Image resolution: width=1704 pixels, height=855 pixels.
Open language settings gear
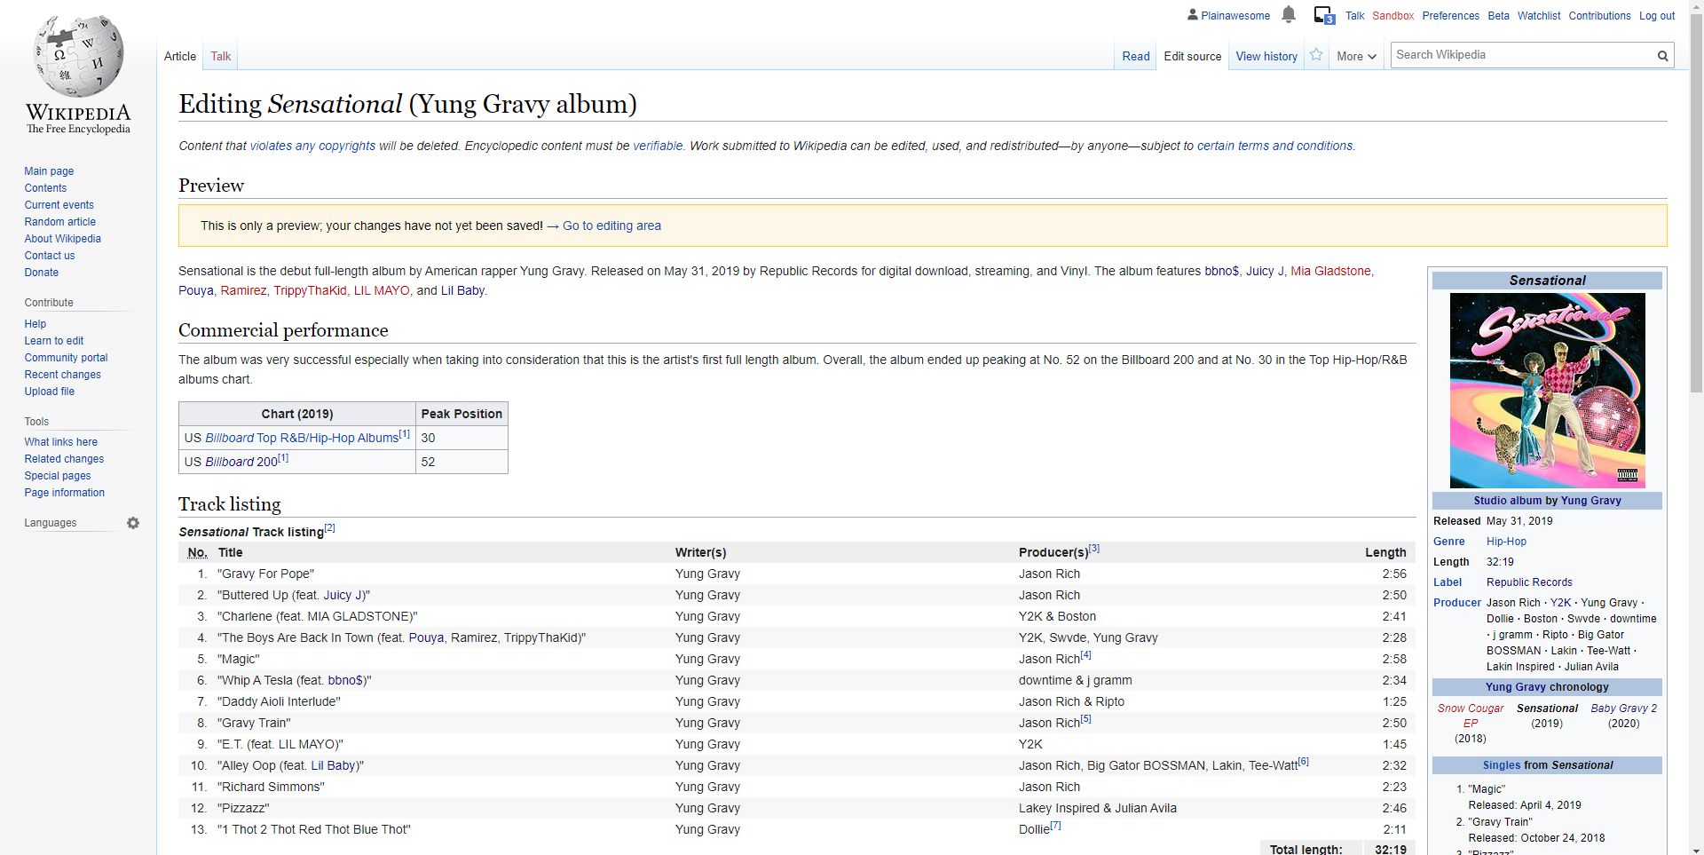point(133,523)
